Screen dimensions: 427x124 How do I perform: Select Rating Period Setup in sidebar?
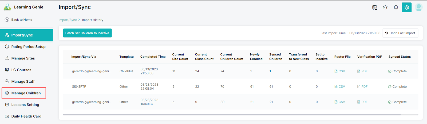(x=28, y=47)
